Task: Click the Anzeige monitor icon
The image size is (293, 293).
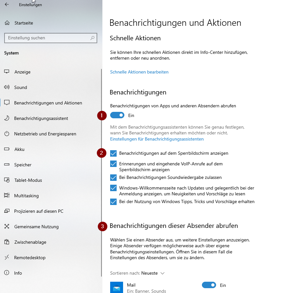Action: click(7, 72)
